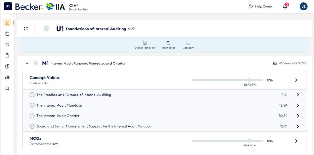The height and width of the screenshot is (155, 314).
Task: Collapse the M1 module section
Action: pos(27,64)
